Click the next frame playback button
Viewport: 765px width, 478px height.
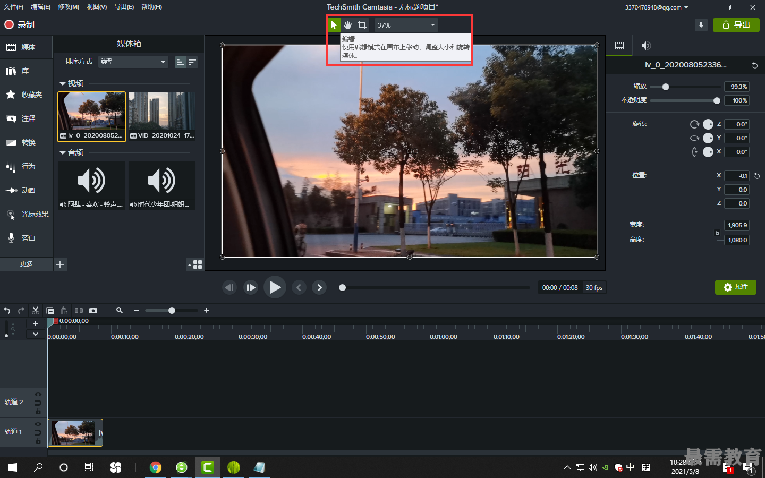251,287
